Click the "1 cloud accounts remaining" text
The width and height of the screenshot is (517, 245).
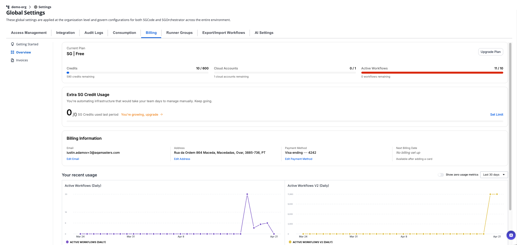[231, 77]
